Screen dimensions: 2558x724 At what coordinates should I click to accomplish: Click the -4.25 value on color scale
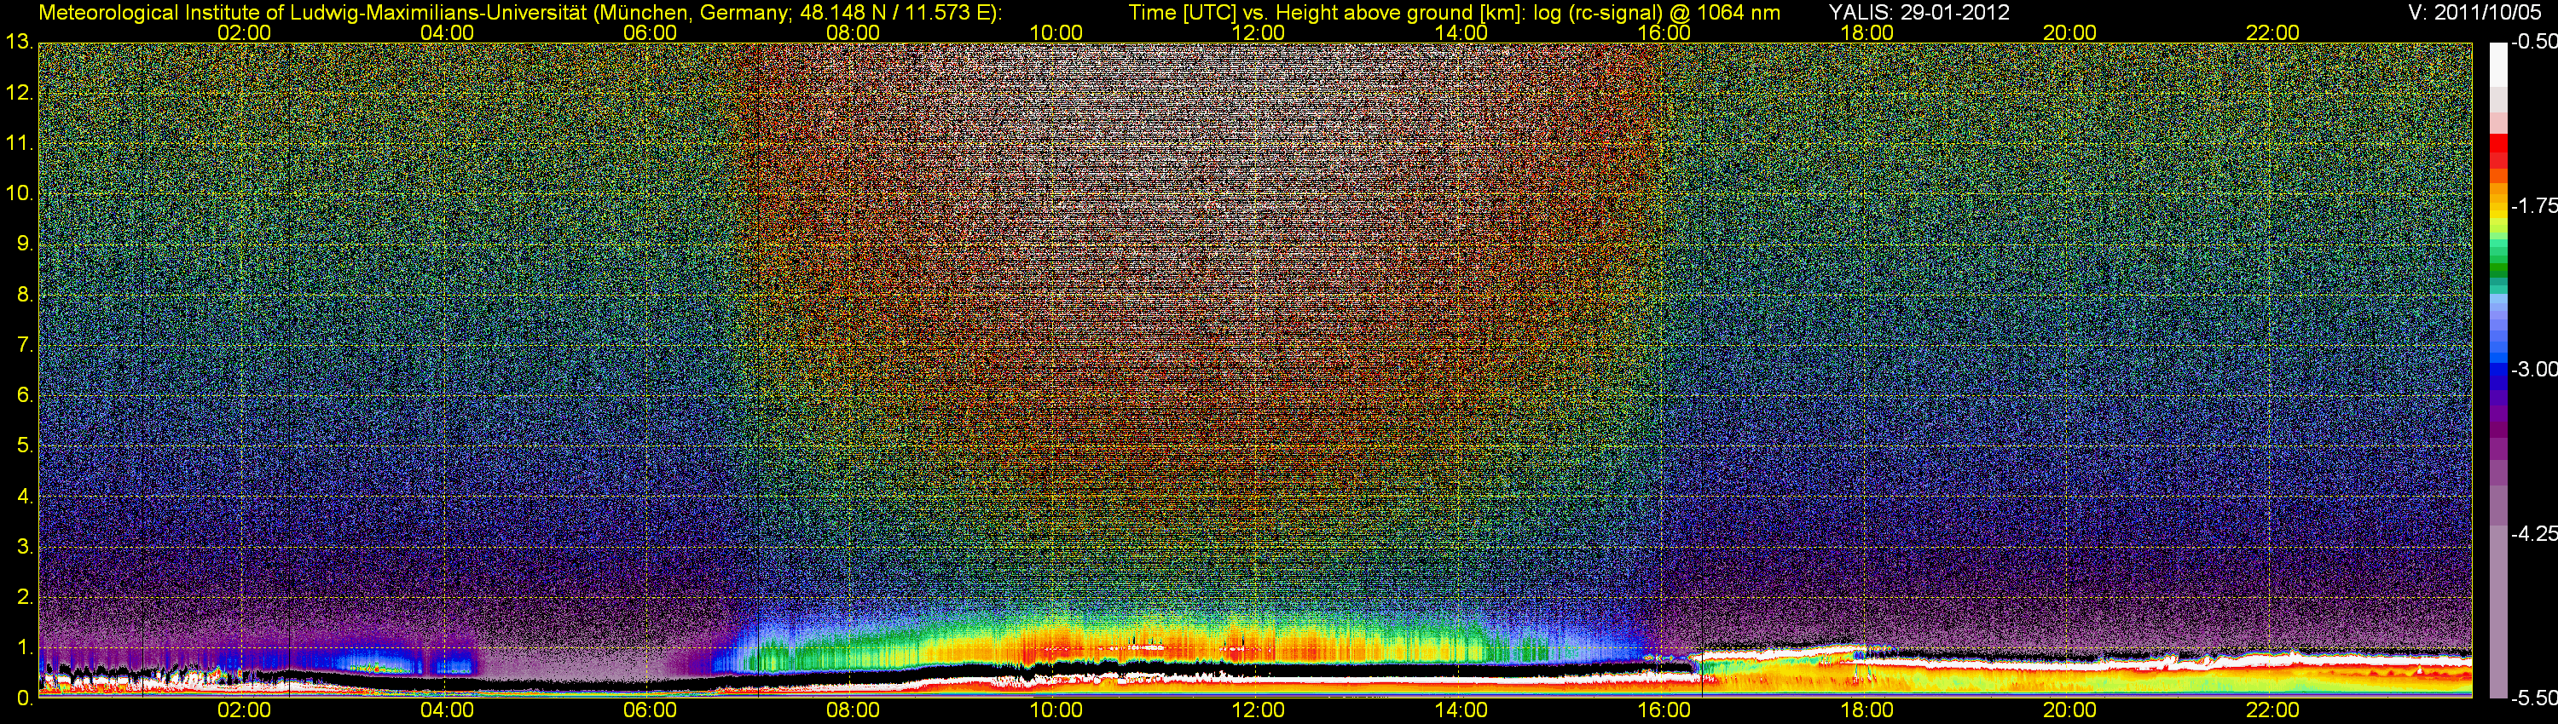(2533, 533)
